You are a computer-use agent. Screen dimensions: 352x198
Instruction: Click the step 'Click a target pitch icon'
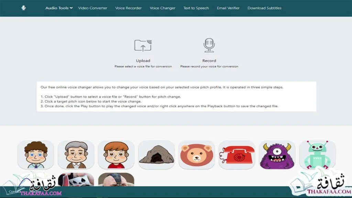point(91,101)
